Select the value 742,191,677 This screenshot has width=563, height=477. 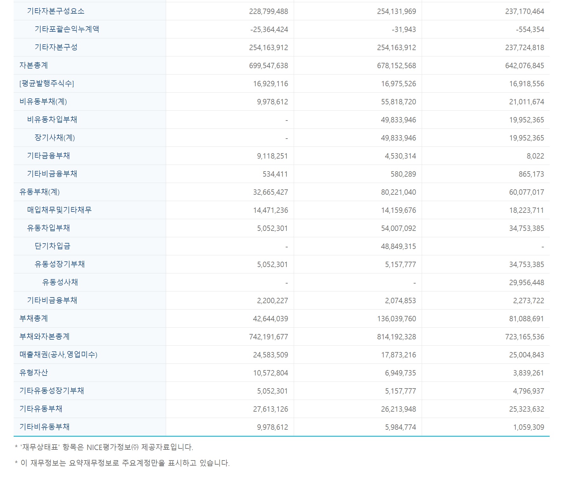tap(269, 337)
